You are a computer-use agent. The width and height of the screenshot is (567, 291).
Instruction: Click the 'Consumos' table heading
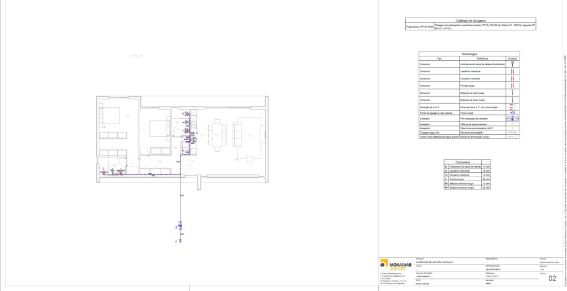tap(463, 162)
